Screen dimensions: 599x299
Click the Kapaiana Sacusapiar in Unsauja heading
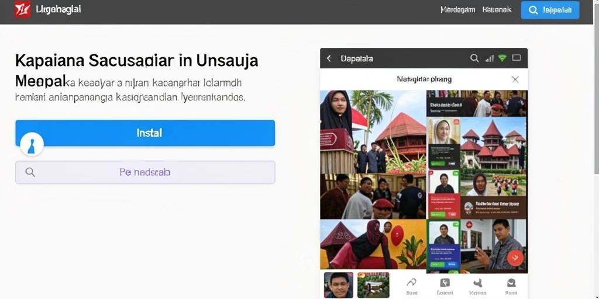[x=137, y=61]
